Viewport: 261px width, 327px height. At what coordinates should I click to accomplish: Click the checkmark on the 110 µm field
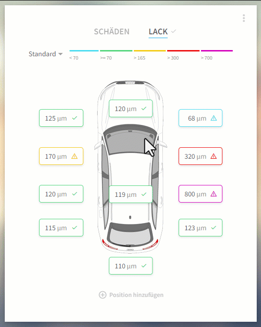point(144,266)
